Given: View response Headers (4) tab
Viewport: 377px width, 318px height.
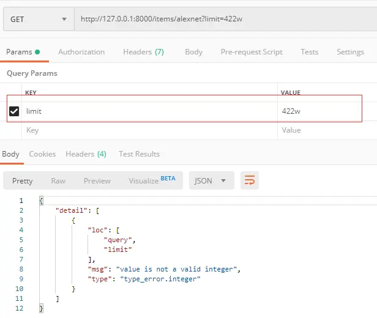Looking at the screenshot, I should (86, 154).
